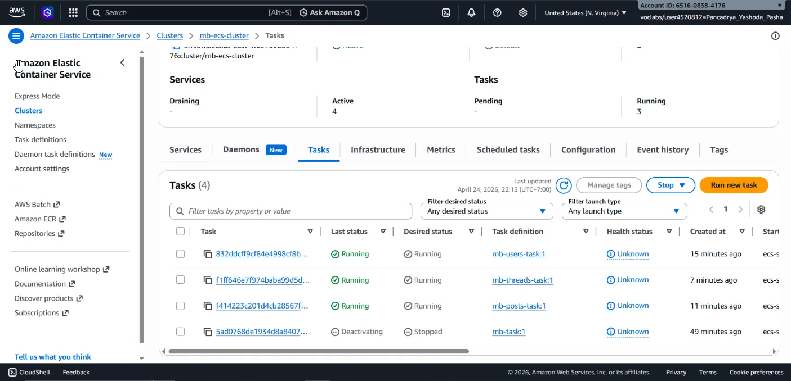Screen dimensions: 791x381
Task: Sort by Created at column
Action: pyautogui.click(x=742, y=232)
